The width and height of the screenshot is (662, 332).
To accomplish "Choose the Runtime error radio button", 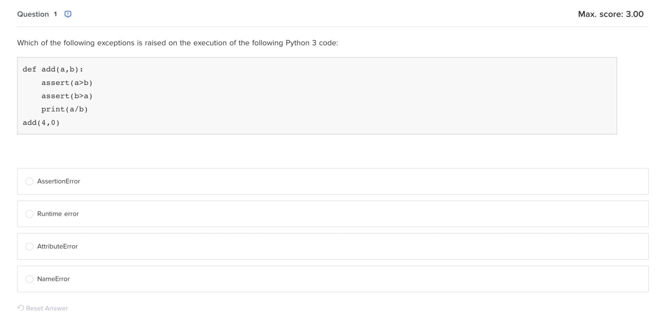I will [29, 214].
